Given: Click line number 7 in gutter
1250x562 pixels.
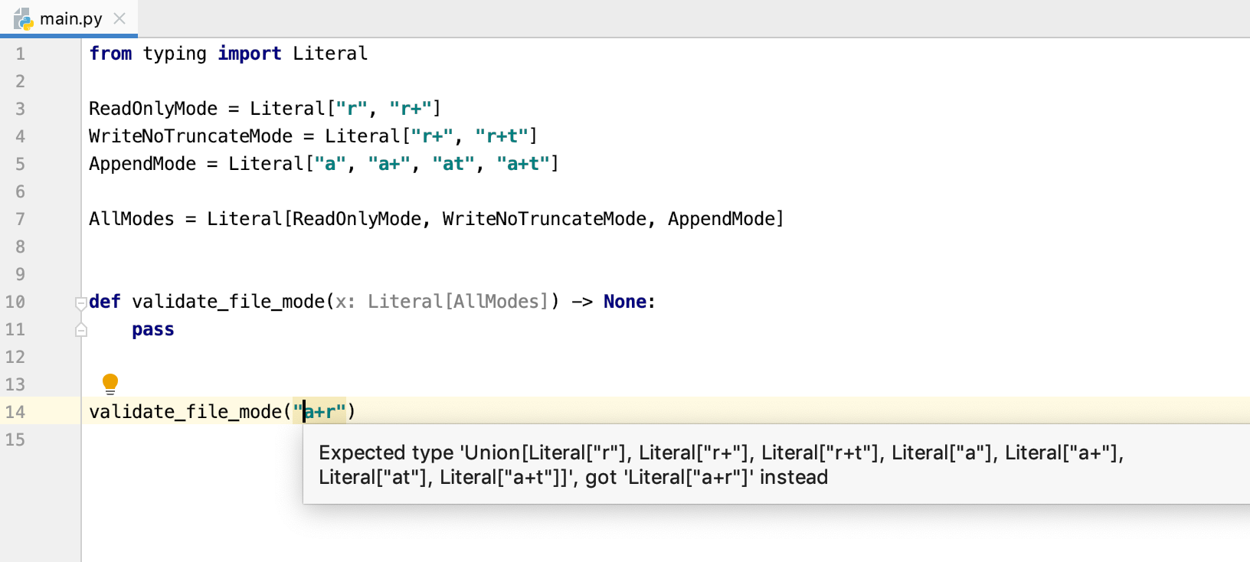Looking at the screenshot, I should coord(20,219).
